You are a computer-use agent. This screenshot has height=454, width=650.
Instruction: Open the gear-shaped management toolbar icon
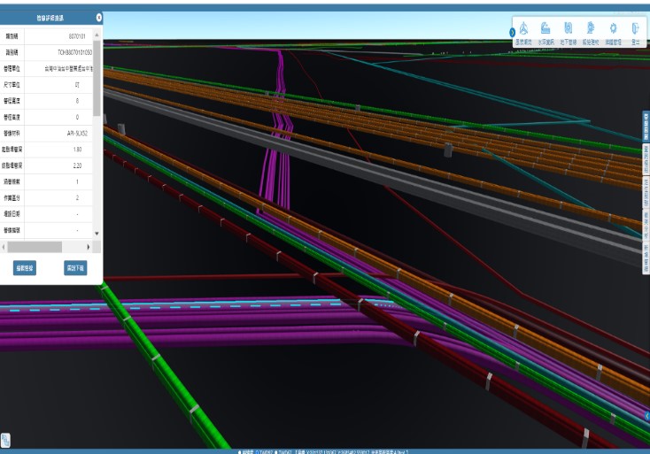(x=613, y=28)
